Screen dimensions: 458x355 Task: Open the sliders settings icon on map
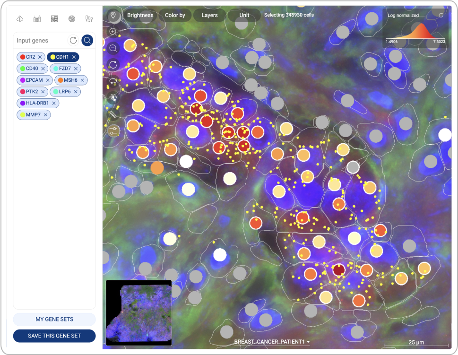point(113,130)
